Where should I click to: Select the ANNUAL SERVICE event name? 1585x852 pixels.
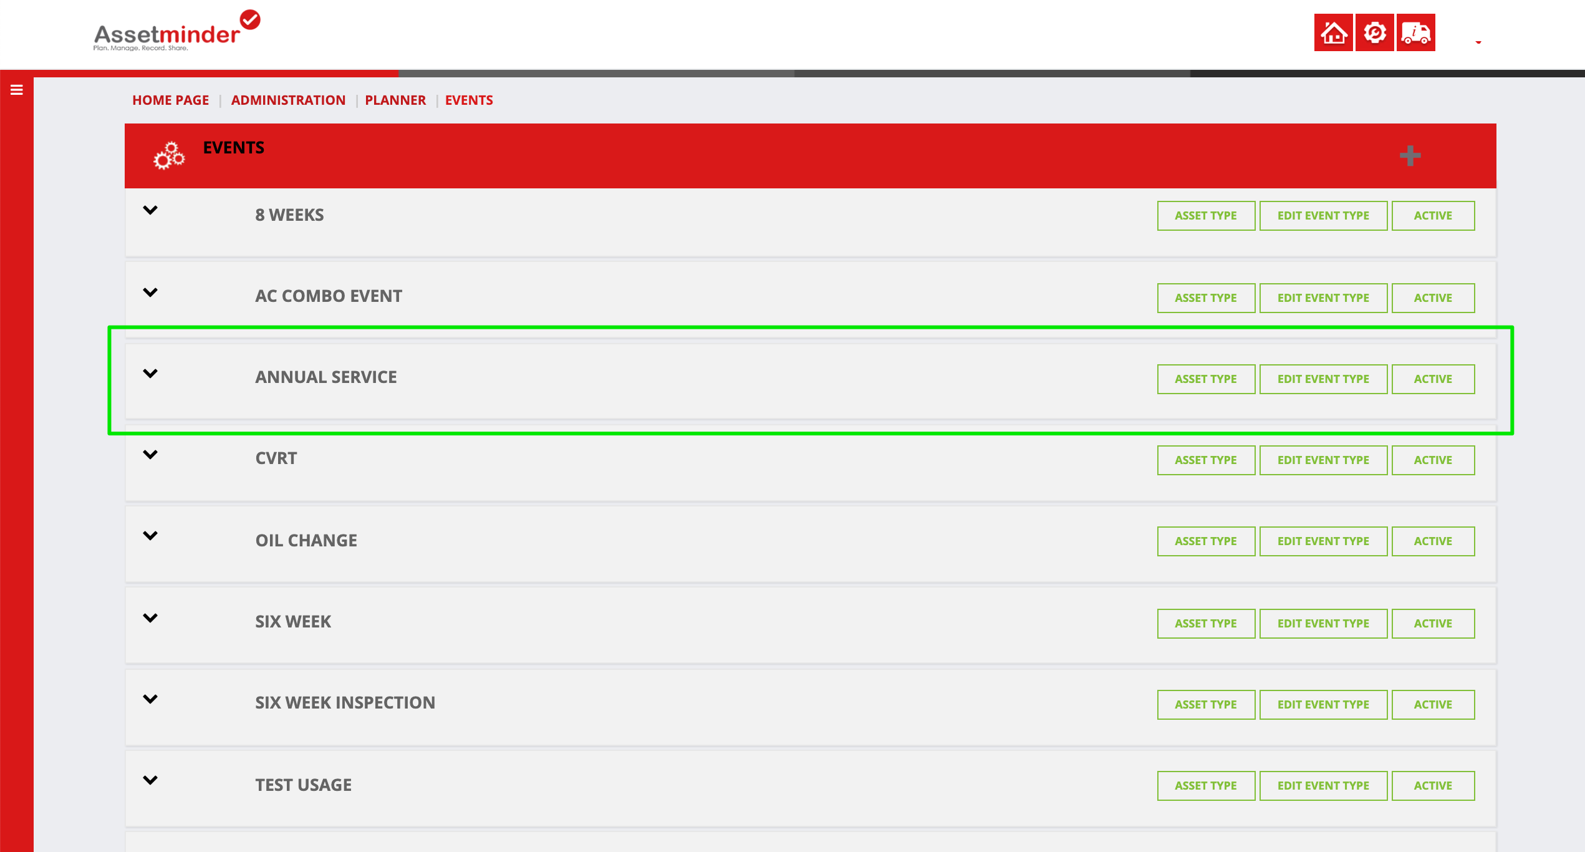[x=326, y=377]
